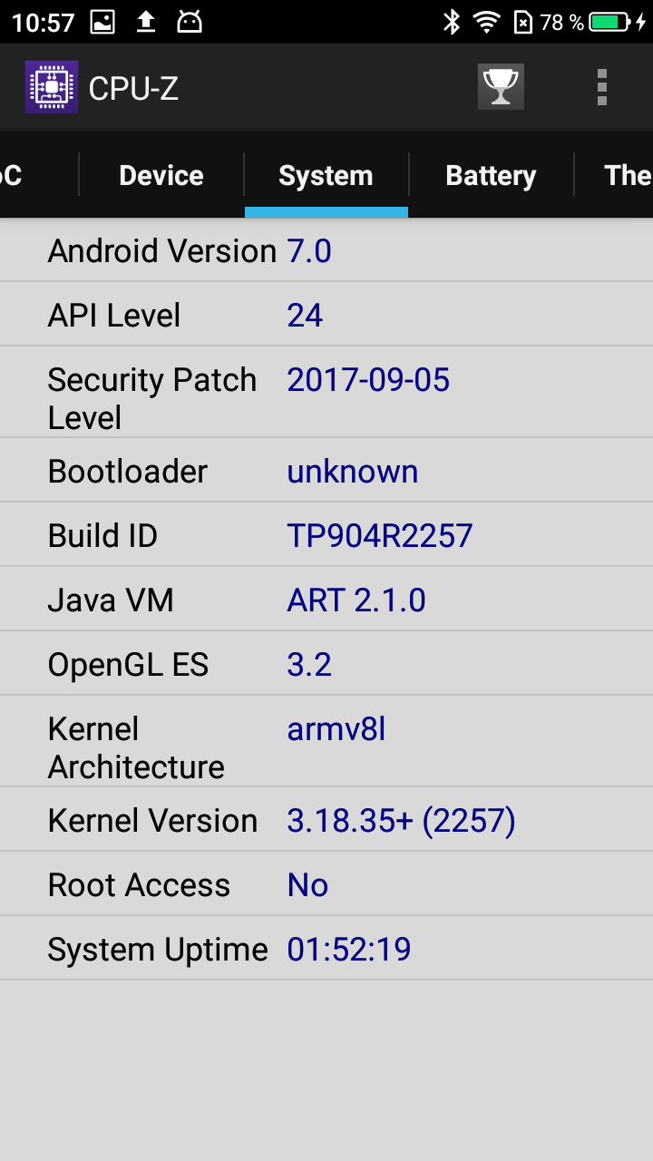Tap the Bluetooth status bar icon

point(452,22)
